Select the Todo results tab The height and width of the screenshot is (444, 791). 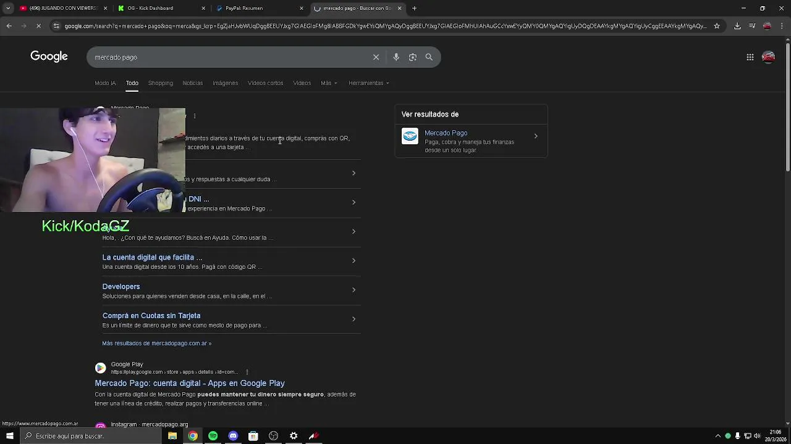click(x=132, y=83)
